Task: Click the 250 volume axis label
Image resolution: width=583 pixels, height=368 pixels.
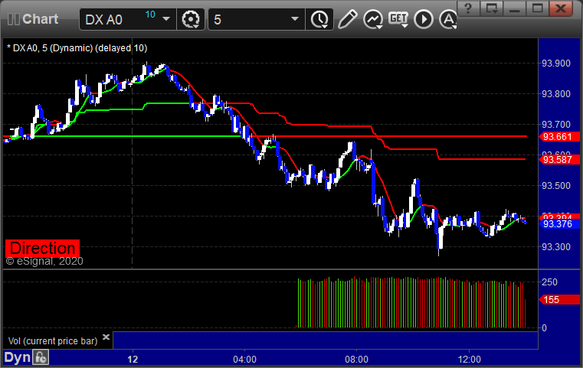Action: point(549,282)
